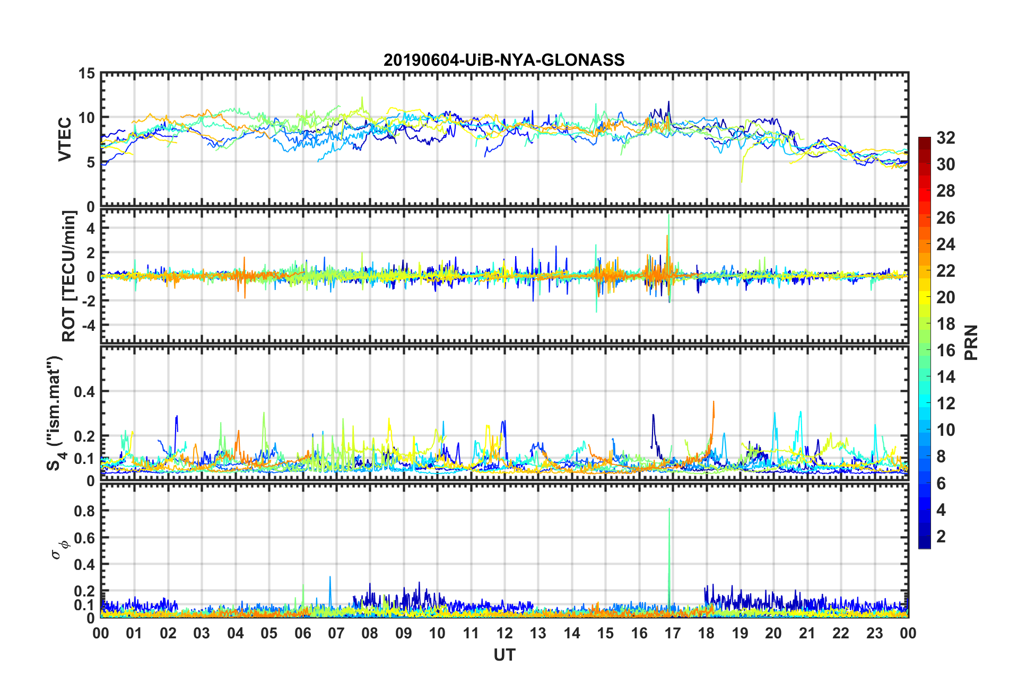
Task: Click the PRN colorbar gradient strip
Action: 924,342
